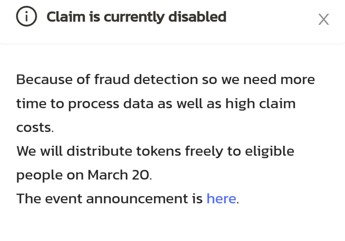This screenshot has width=345, height=241.
Task: Click the word 'disabled' in the heading
Action: tap(197, 17)
